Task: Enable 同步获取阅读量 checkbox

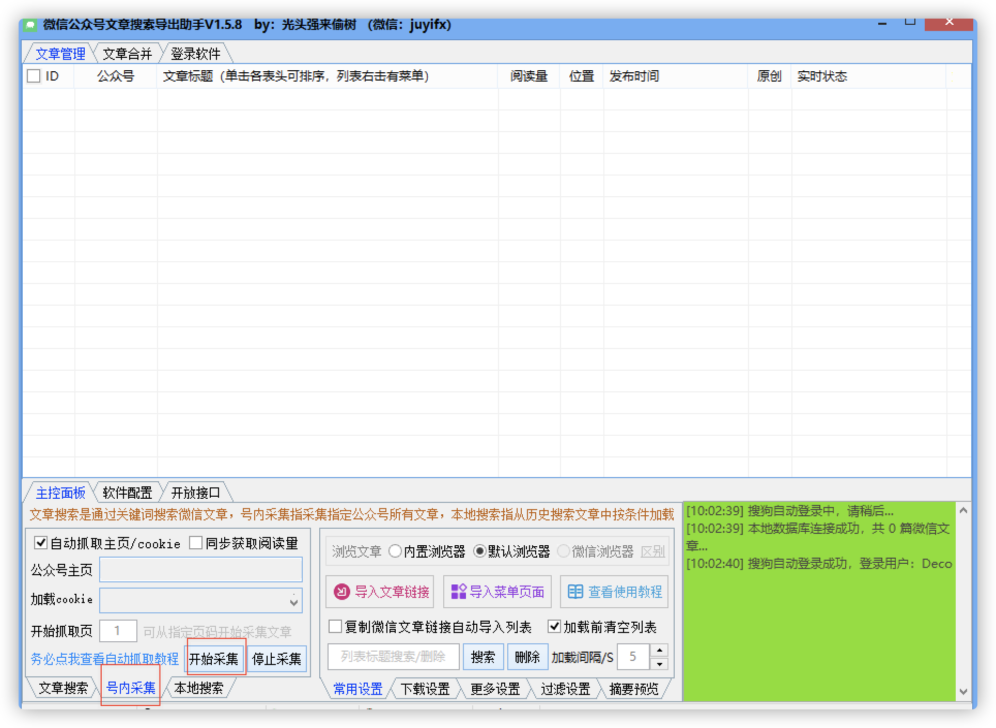Action: point(196,543)
